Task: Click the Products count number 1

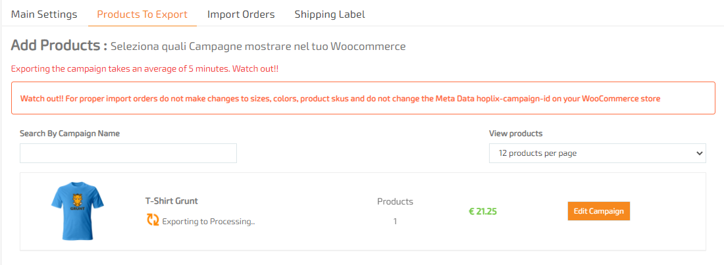Action: 396,222
